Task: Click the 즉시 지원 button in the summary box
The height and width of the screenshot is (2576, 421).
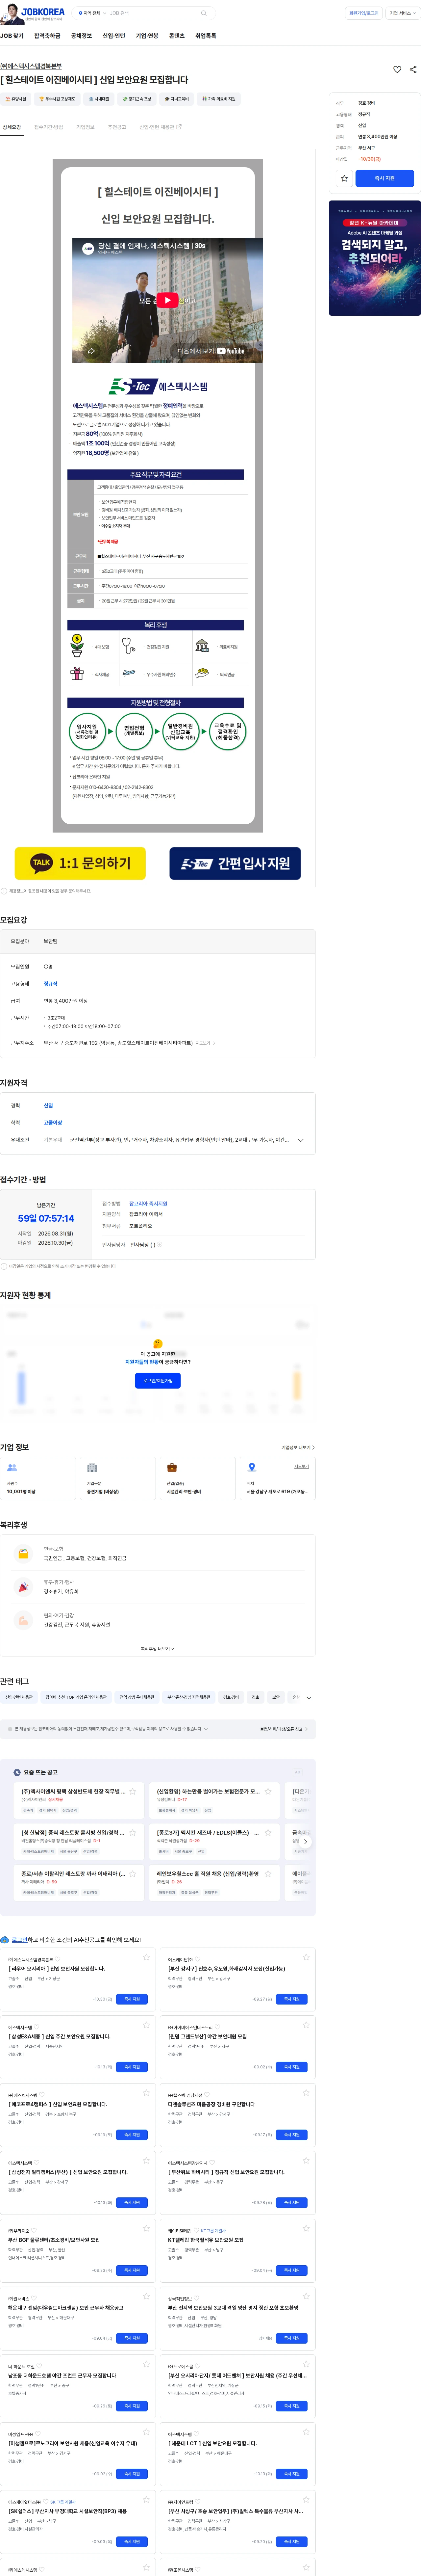Action: pos(385,178)
